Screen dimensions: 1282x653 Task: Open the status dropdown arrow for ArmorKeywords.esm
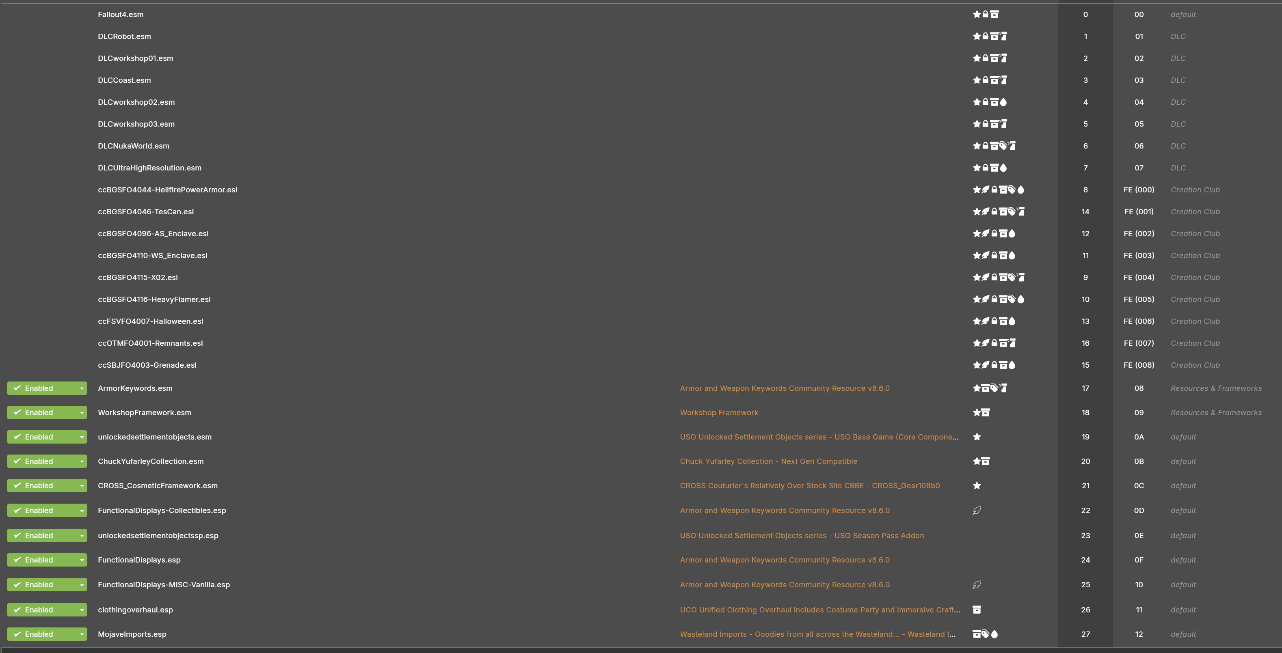coord(82,388)
